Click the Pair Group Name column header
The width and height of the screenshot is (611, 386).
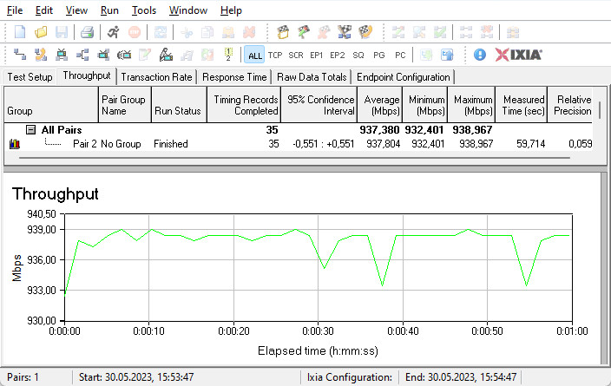(125, 105)
